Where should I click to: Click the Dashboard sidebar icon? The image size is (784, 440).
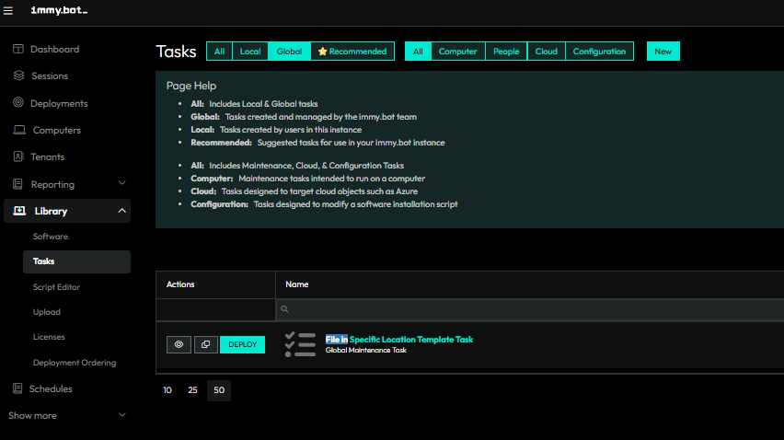pos(18,49)
